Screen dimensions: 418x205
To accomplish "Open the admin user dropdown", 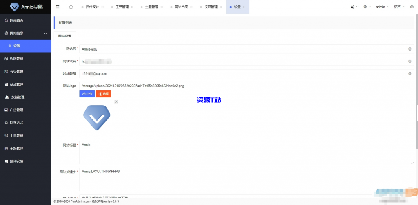I will coord(382,7).
